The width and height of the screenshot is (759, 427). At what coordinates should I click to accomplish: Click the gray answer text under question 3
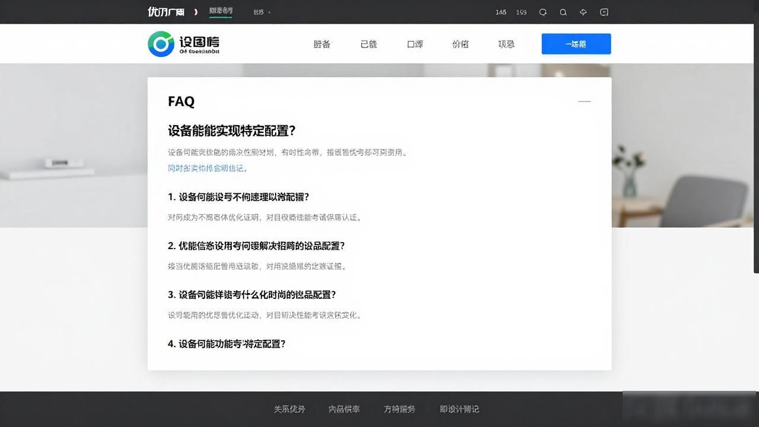[264, 315]
